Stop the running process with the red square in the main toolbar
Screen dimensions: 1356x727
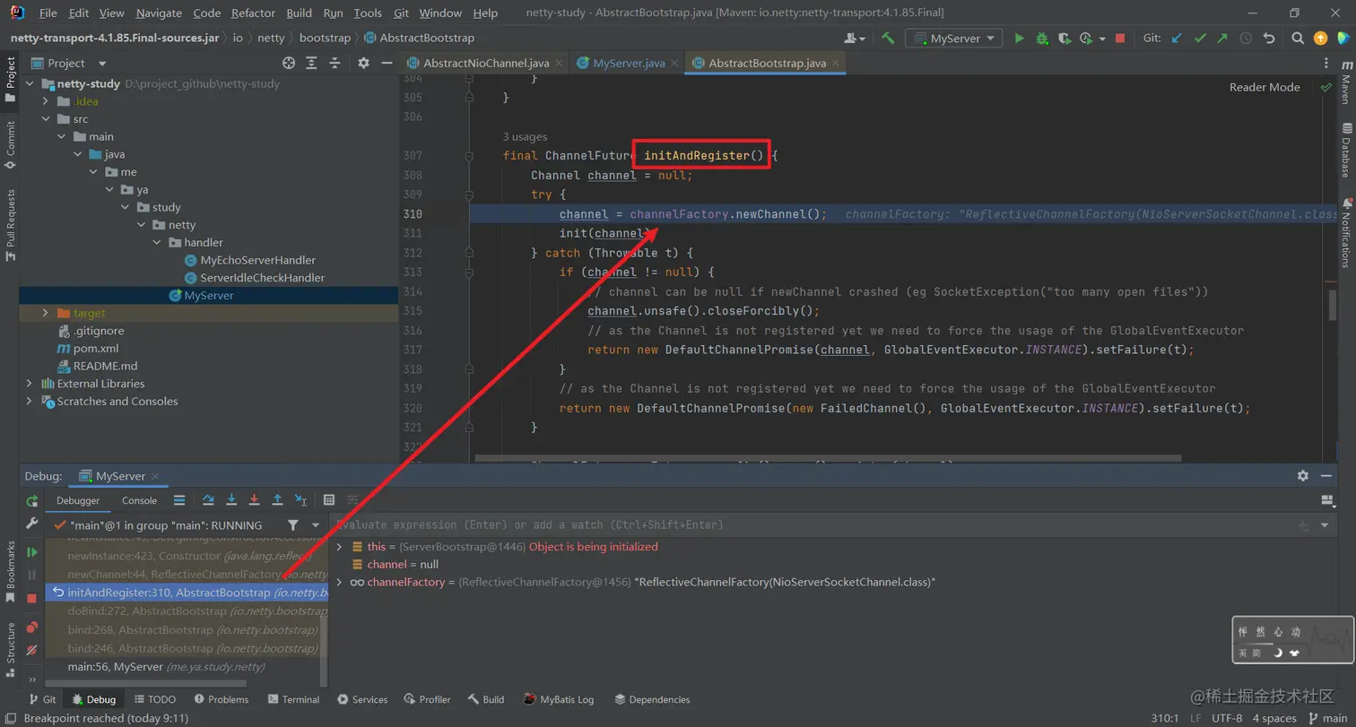(x=1120, y=39)
